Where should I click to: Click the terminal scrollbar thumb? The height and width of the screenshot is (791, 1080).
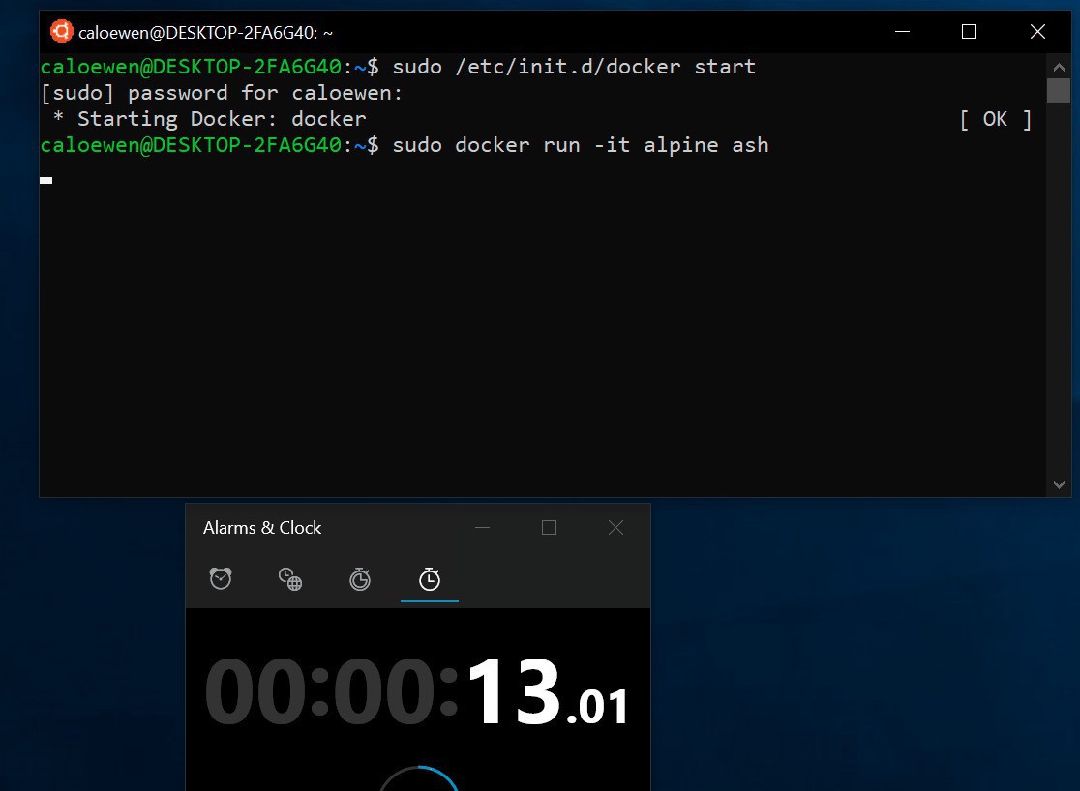click(1059, 91)
